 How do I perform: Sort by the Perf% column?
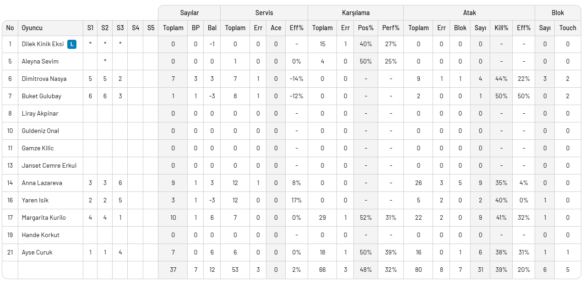[x=390, y=28]
